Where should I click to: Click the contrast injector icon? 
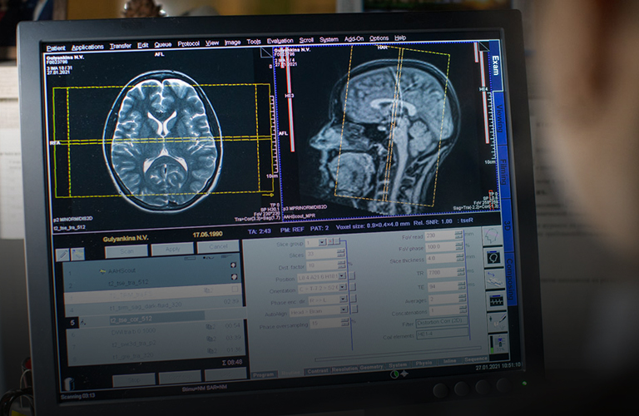coord(498,321)
